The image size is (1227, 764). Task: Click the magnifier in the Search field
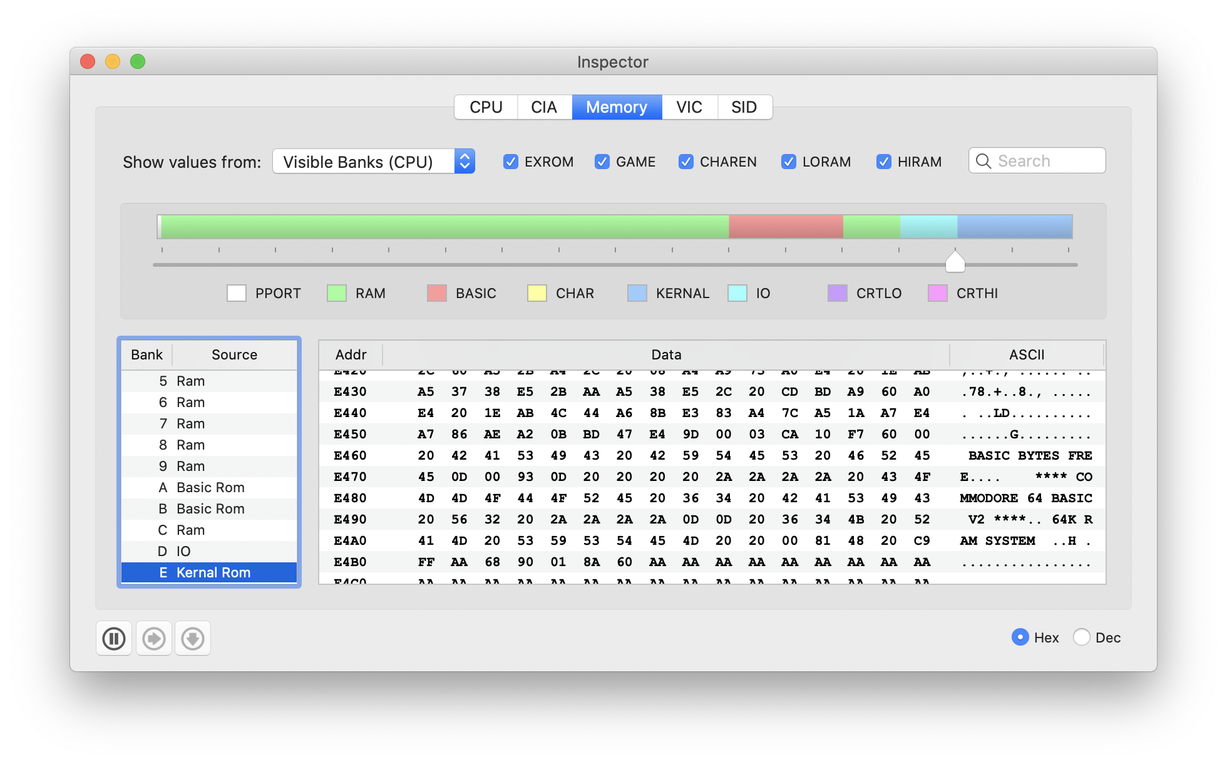pos(983,161)
